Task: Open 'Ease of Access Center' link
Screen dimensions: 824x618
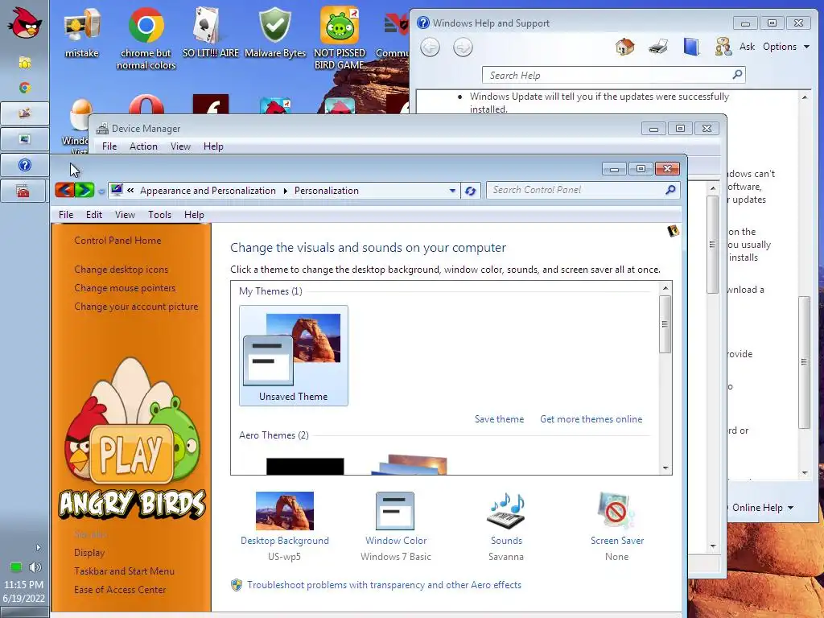Action: click(120, 590)
